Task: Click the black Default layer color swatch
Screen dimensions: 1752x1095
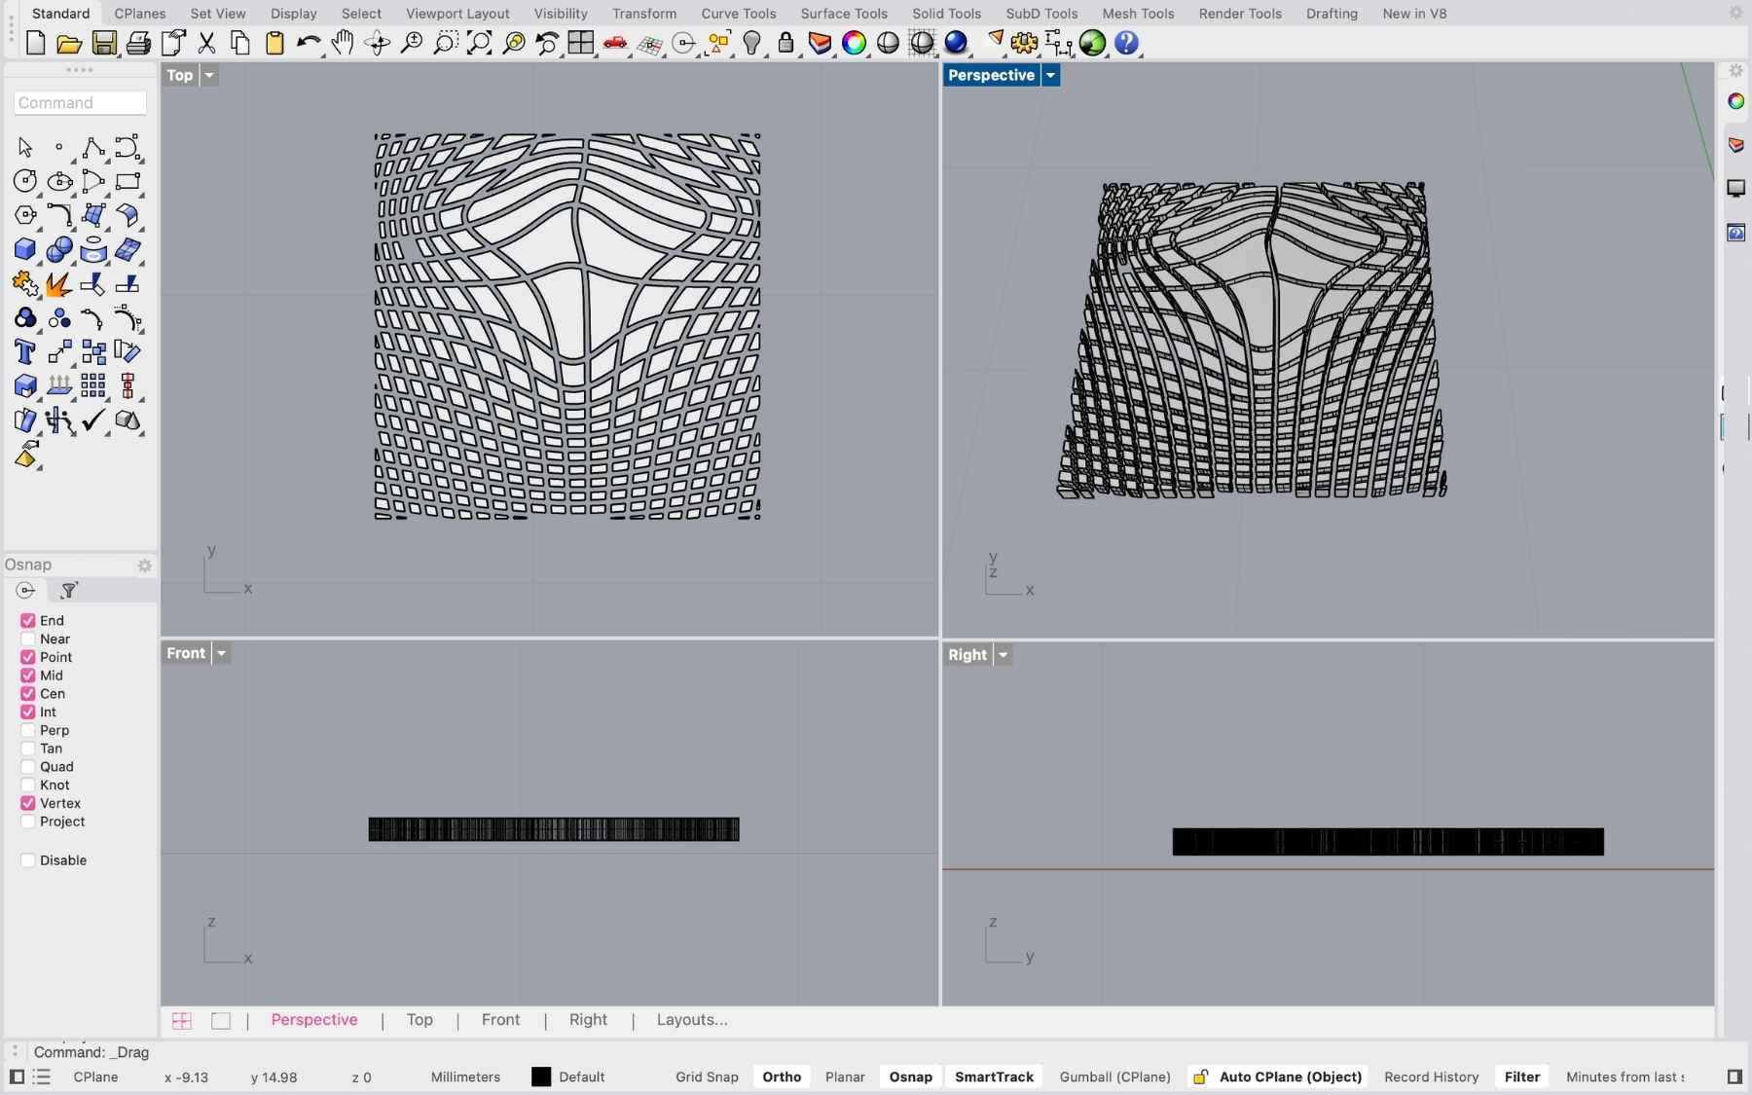Action: (541, 1077)
